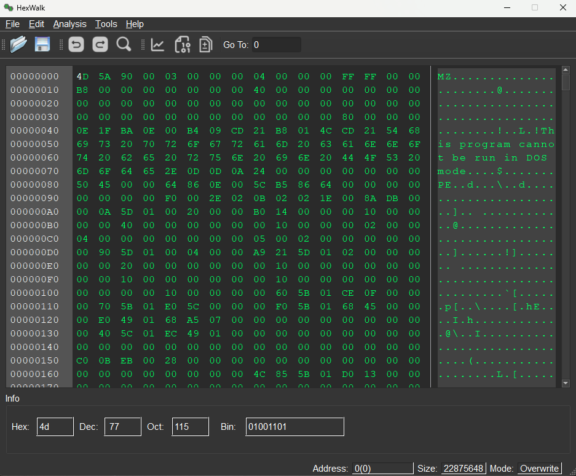Viewport: 576px width, 476px height.
Task: Redo the last edit
Action: (x=100, y=44)
